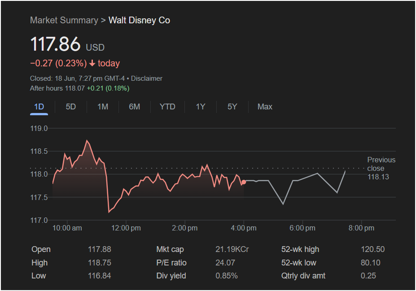Click the 118.5 y-axis label
This screenshot has height=291, width=416.
pyautogui.click(x=39, y=152)
